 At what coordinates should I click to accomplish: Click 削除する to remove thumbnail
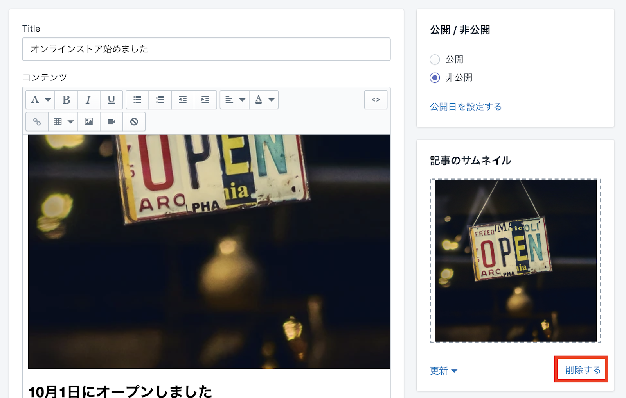point(582,370)
